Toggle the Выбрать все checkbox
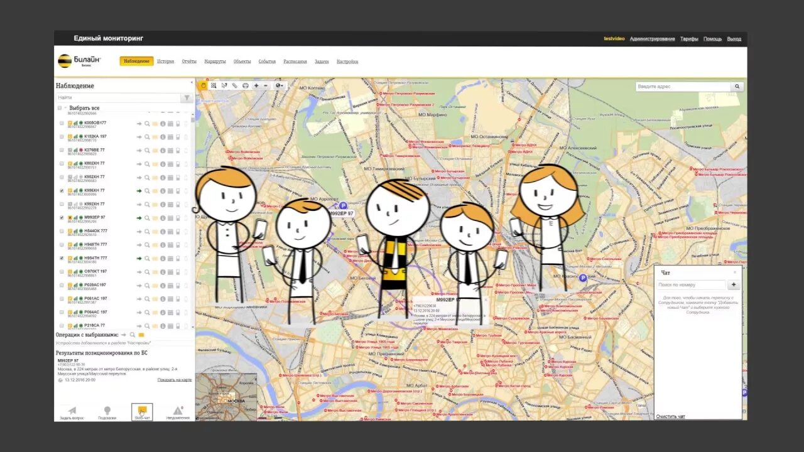The height and width of the screenshot is (452, 804). pos(60,108)
